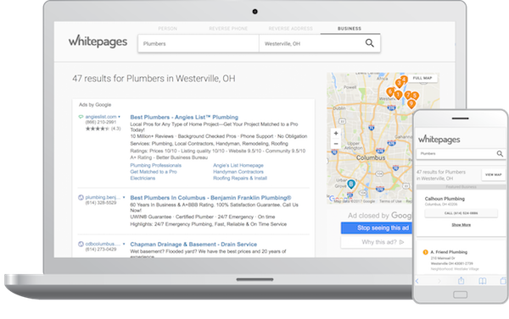Tap the phone browser back arrow
509x319 pixels.
tap(417, 281)
